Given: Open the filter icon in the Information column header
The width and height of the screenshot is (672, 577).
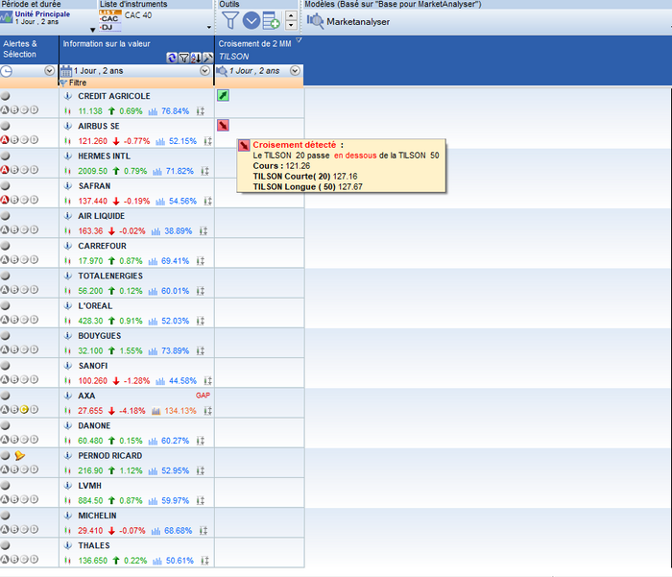Looking at the screenshot, I should coord(184,58).
